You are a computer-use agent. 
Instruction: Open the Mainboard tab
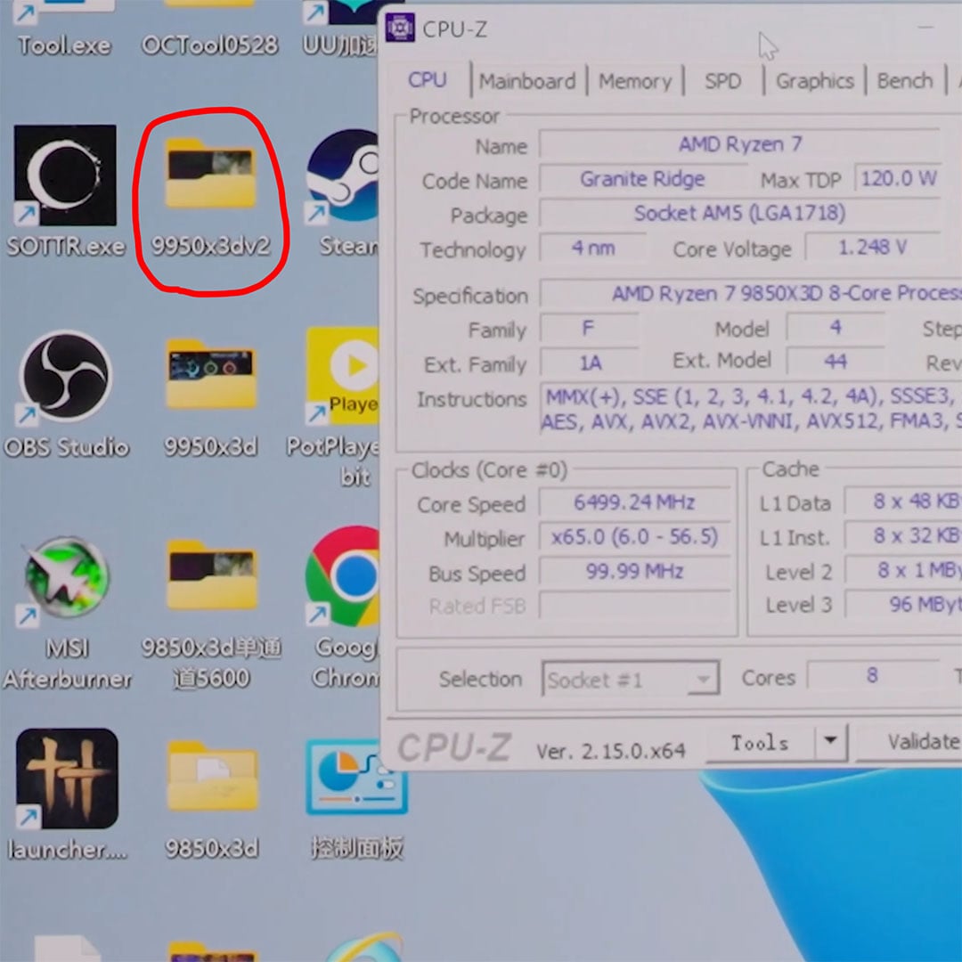527,80
